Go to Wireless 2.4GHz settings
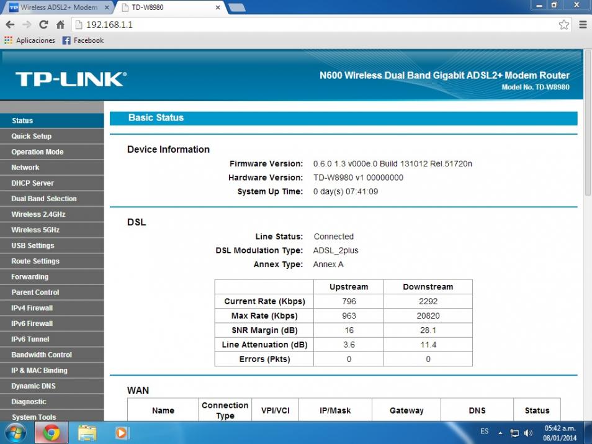 click(38, 214)
